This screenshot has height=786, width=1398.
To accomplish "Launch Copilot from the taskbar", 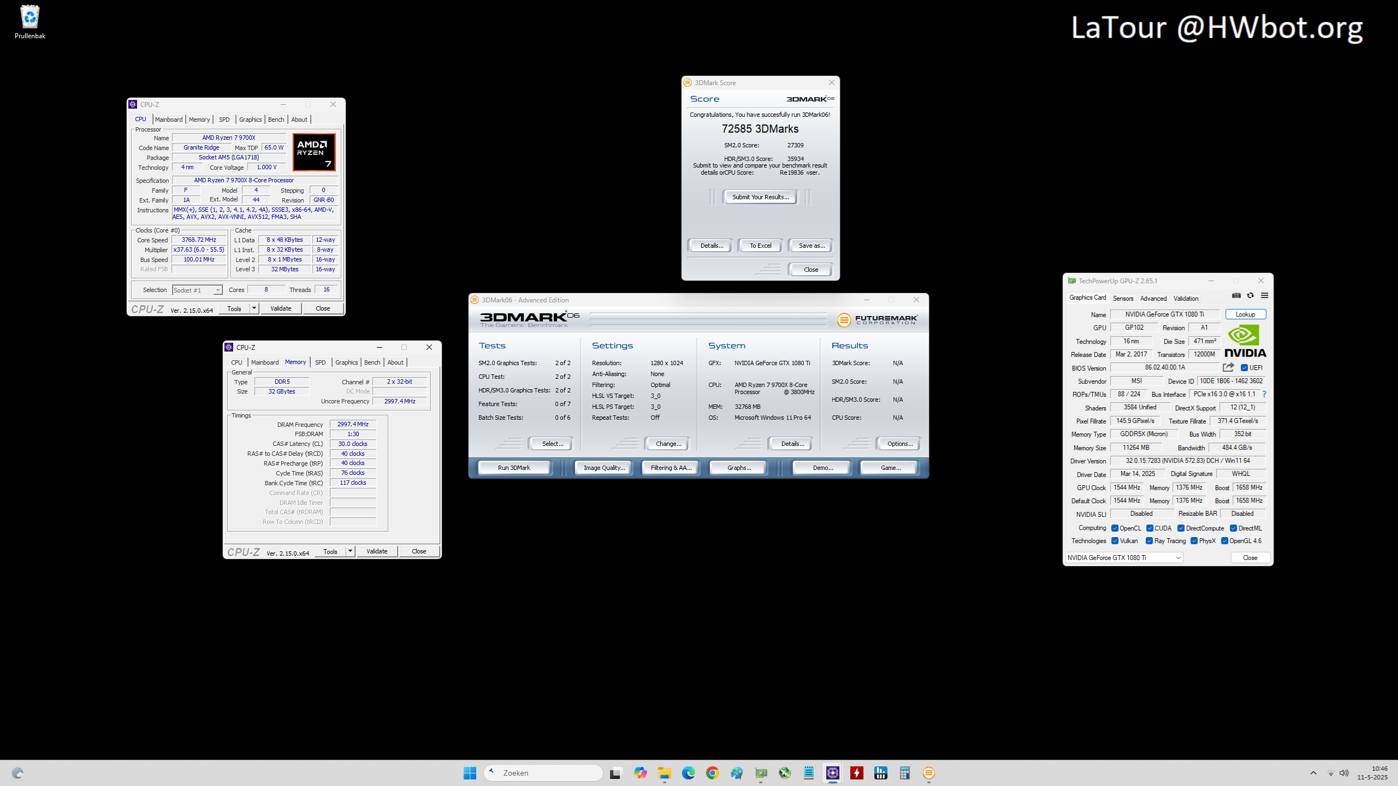I will [x=640, y=773].
